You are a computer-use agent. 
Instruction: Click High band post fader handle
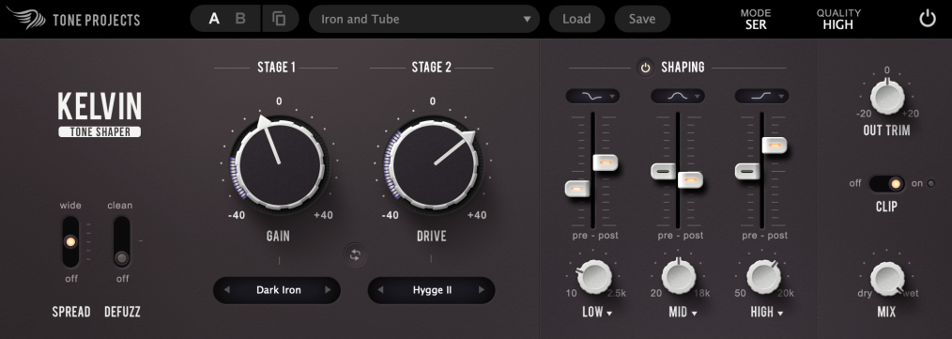(775, 146)
